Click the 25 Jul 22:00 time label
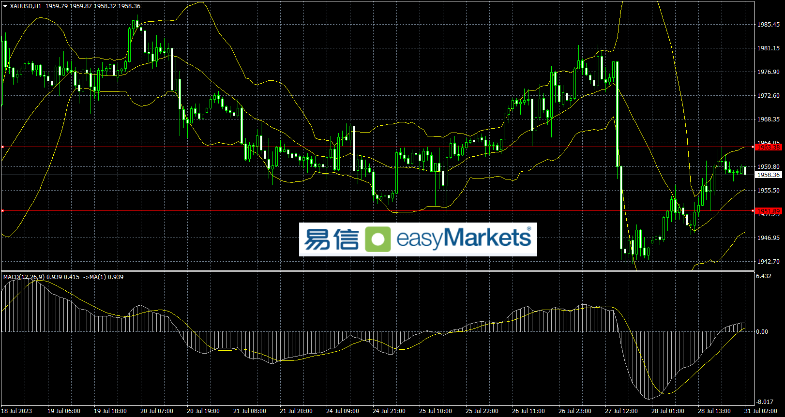The height and width of the screenshot is (417, 785). click(482, 411)
